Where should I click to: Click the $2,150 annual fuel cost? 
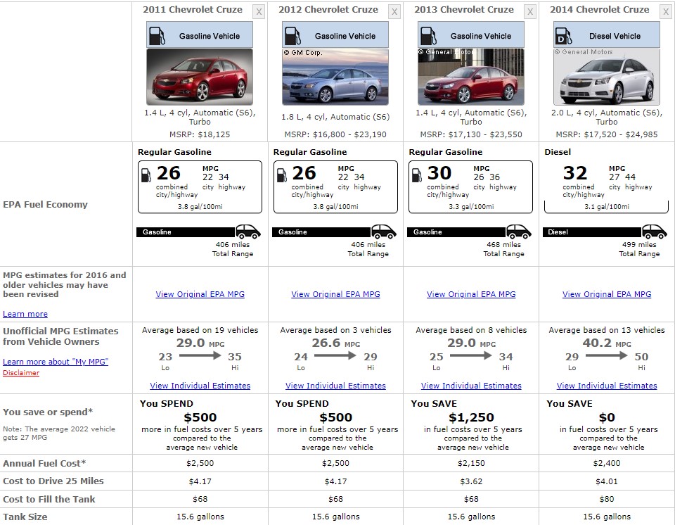471,463
